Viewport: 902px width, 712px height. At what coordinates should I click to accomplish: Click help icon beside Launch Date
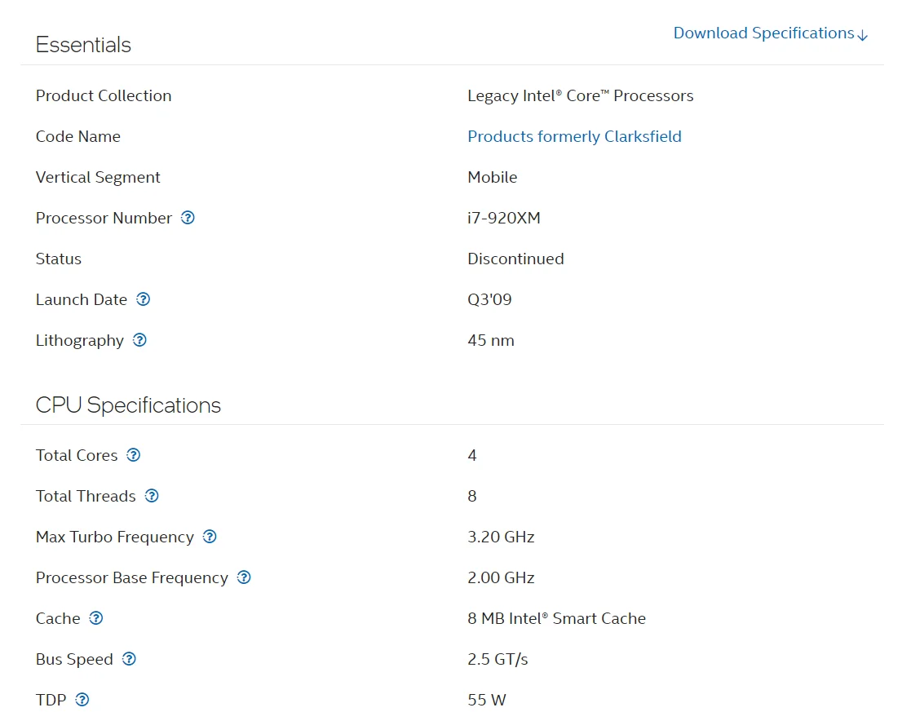(x=143, y=299)
